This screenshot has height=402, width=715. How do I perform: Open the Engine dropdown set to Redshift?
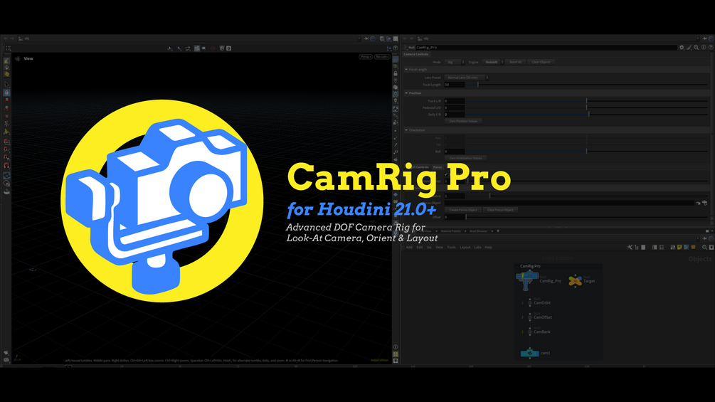click(493, 62)
